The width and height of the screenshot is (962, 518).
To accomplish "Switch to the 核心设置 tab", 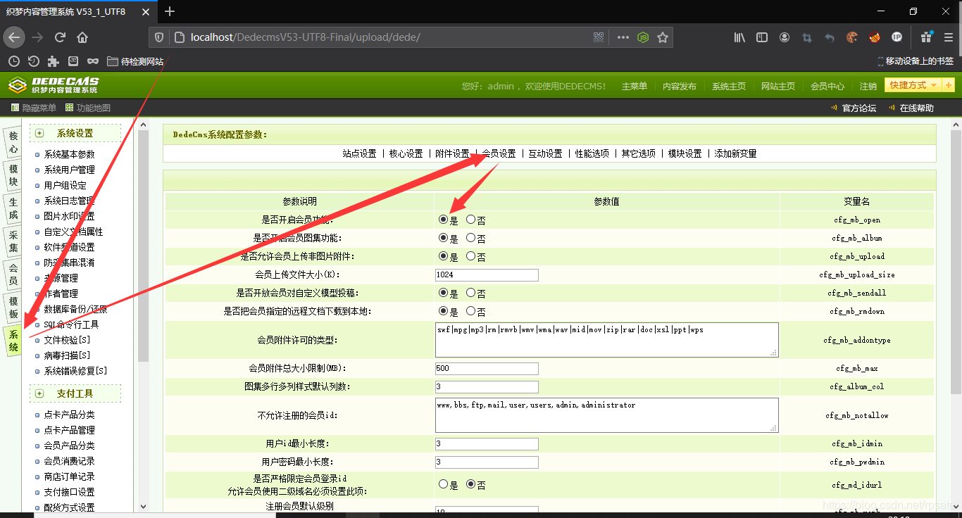I will (406, 153).
